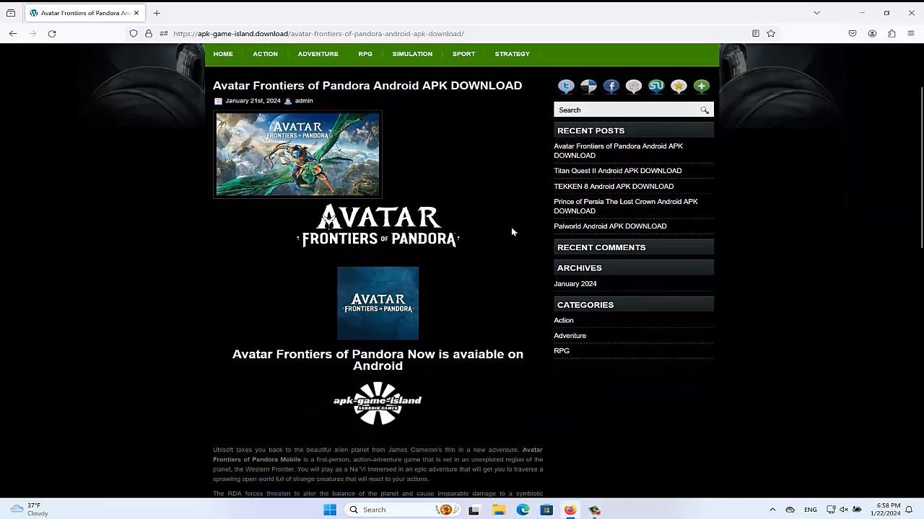The height and width of the screenshot is (519, 924).
Task: Click the Delicious bookmark share icon
Action: (x=588, y=86)
